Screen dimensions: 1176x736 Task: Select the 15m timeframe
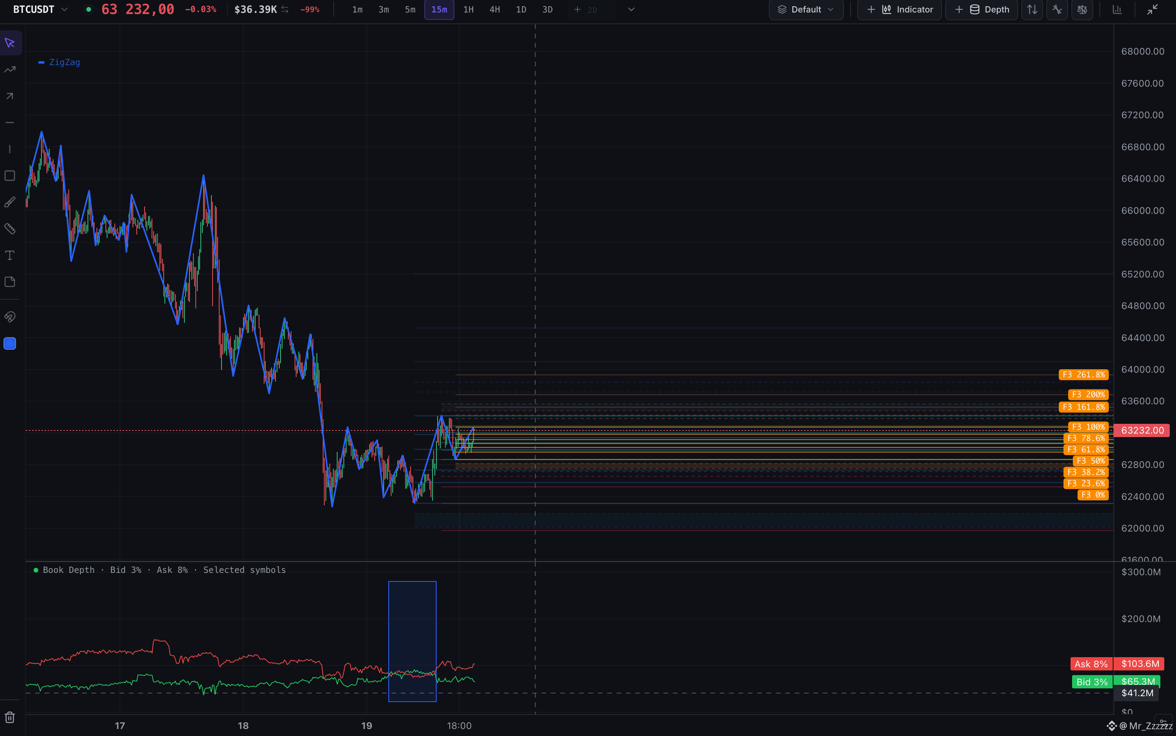click(x=439, y=9)
